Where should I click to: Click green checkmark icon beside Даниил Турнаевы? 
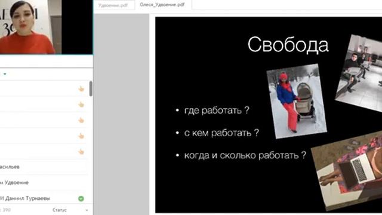[x=81, y=199]
